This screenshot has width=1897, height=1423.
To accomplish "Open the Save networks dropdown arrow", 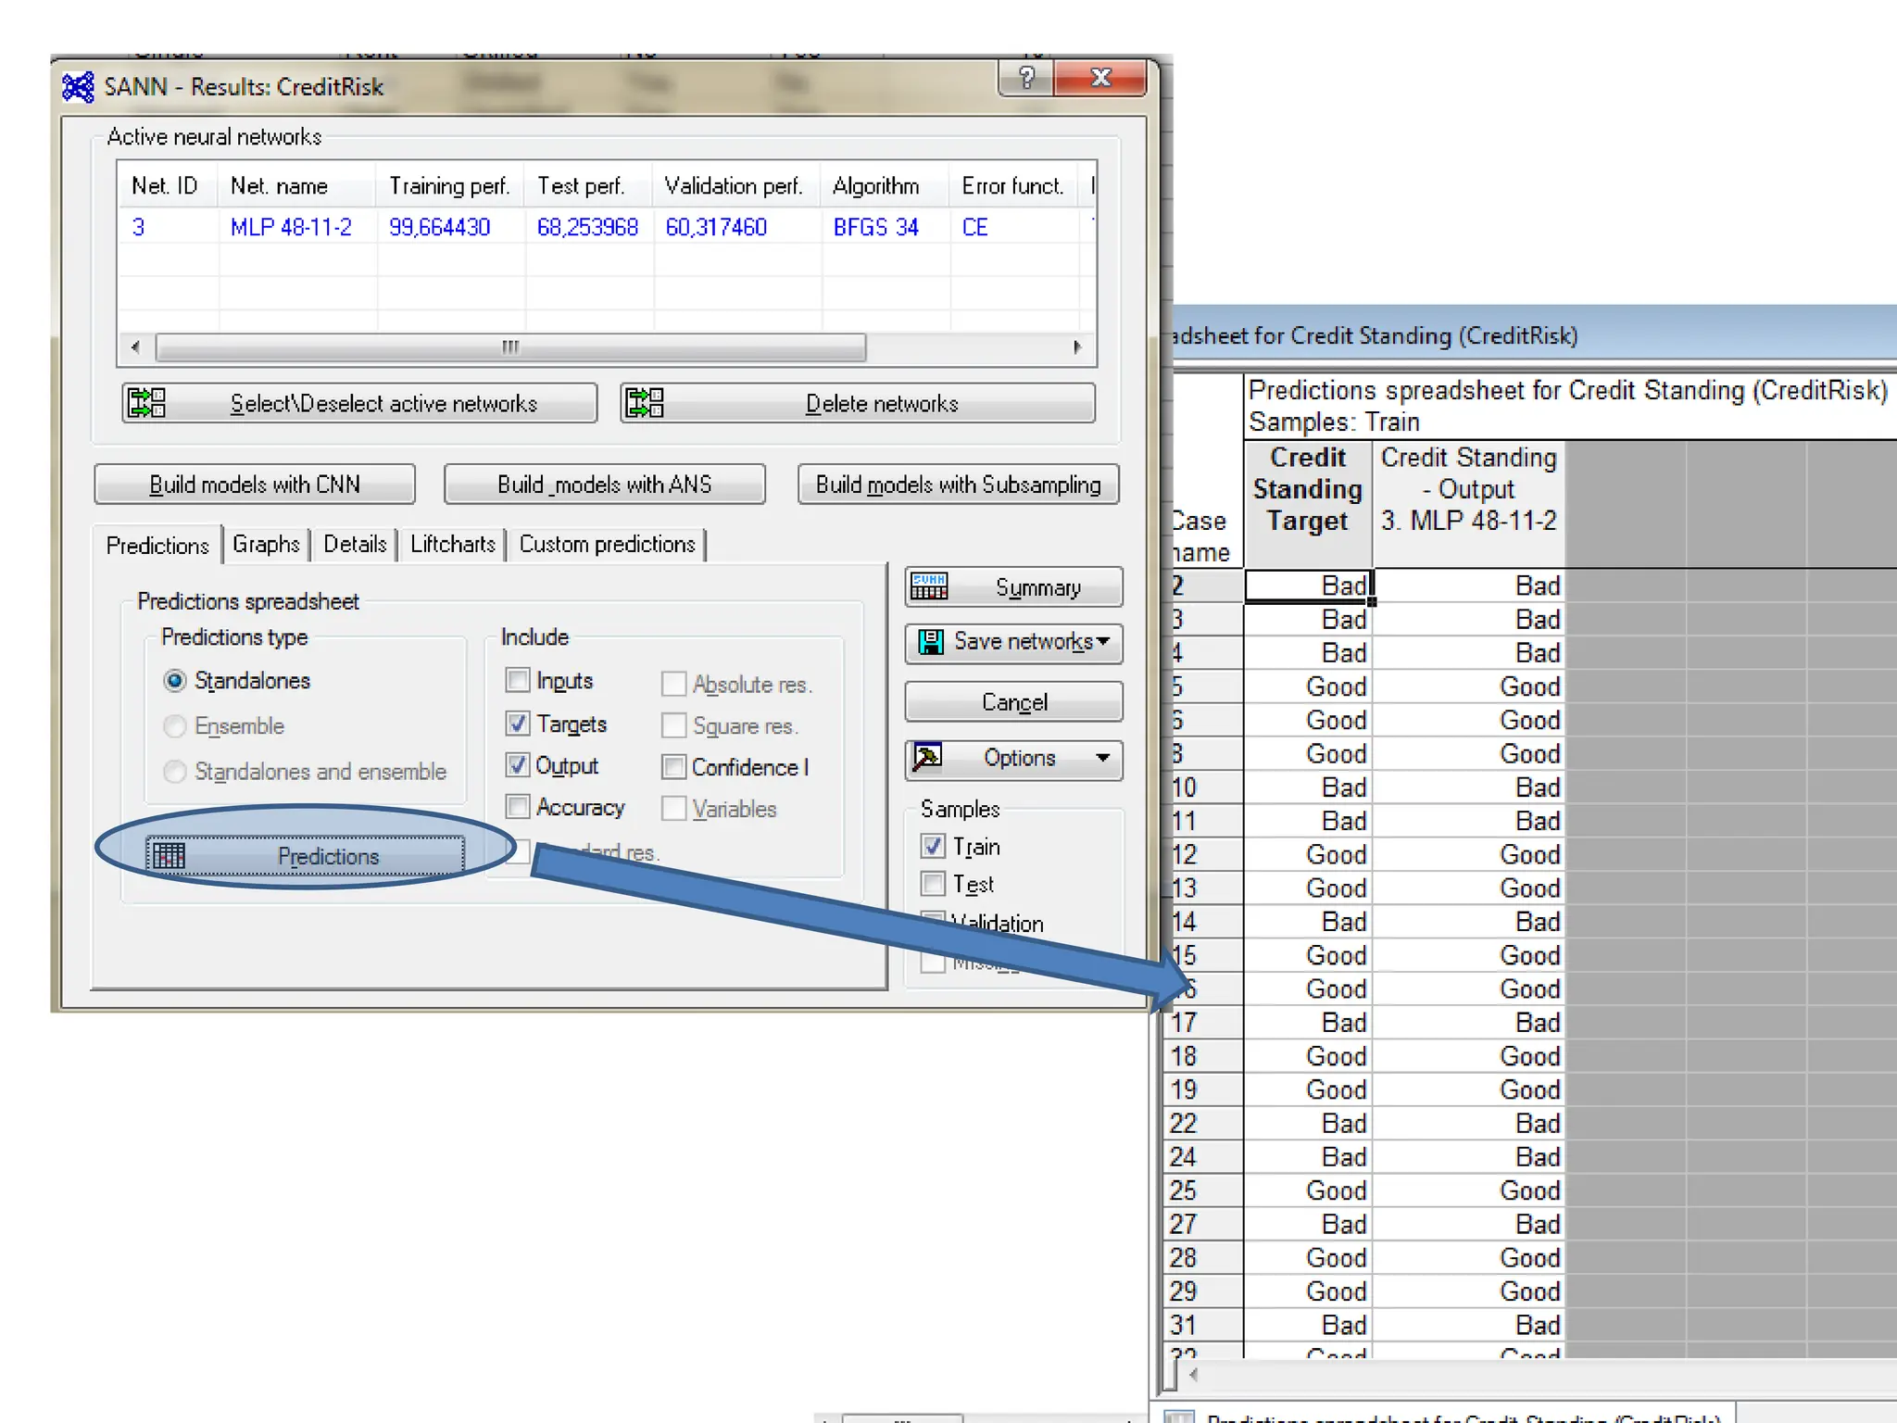I will point(1103,641).
